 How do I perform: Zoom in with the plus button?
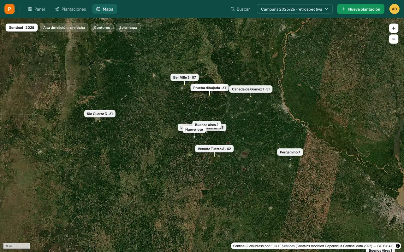[x=394, y=28]
